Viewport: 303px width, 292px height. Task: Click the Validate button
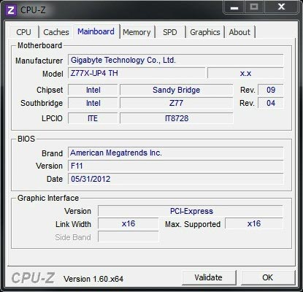pyautogui.click(x=209, y=277)
